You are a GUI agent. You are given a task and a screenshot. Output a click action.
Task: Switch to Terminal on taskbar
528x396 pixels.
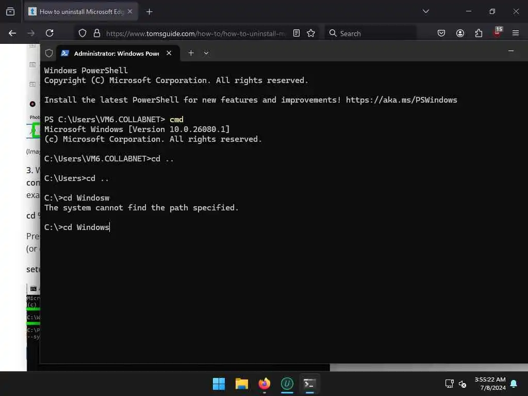point(310,384)
